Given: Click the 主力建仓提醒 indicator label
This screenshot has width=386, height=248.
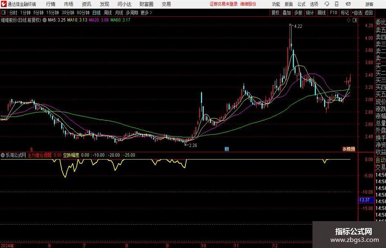Looking at the screenshot, I should (x=40, y=155).
